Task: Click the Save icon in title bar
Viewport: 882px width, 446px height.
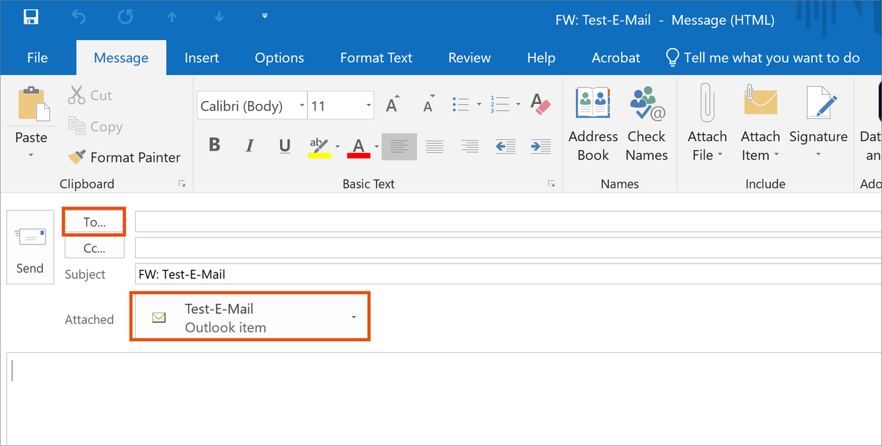Action: tap(30, 18)
